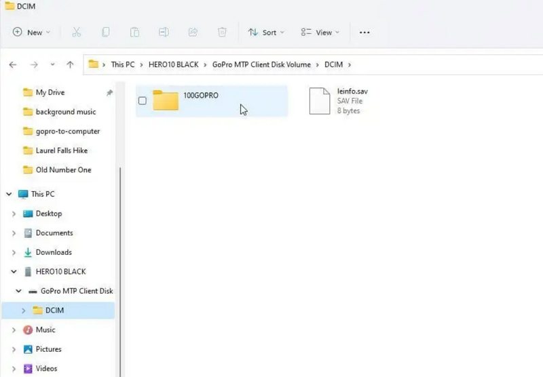Select Music in navigation pane
Viewport: 543px width, 377px height.
pos(45,330)
